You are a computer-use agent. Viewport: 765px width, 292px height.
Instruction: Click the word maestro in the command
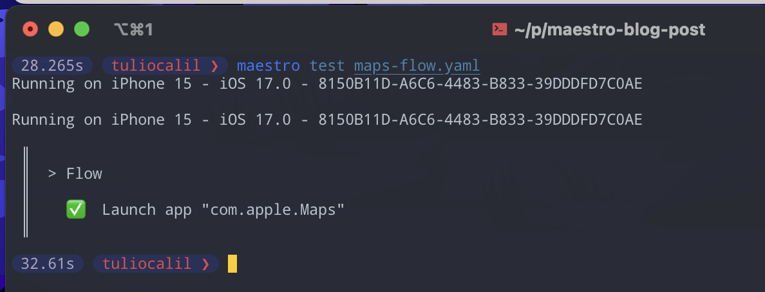click(269, 66)
